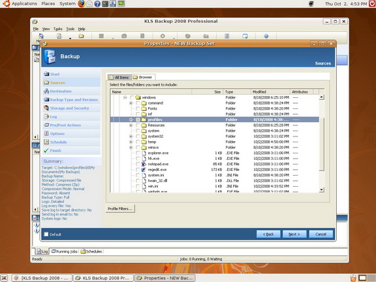Enable the Default checkbox
This screenshot has width=376, height=282.
46,234
